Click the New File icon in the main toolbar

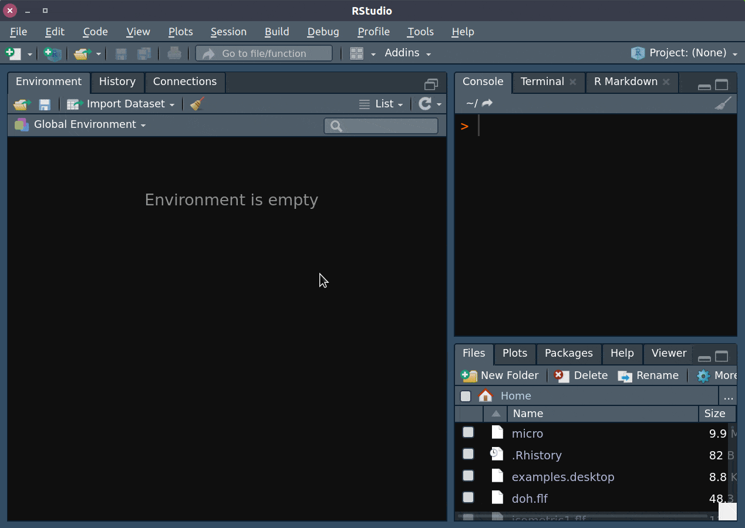click(13, 53)
